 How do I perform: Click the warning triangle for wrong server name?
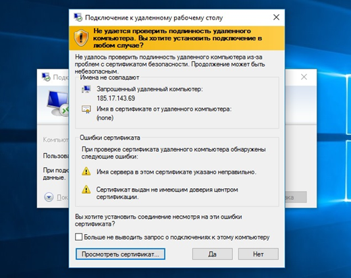tap(86, 171)
